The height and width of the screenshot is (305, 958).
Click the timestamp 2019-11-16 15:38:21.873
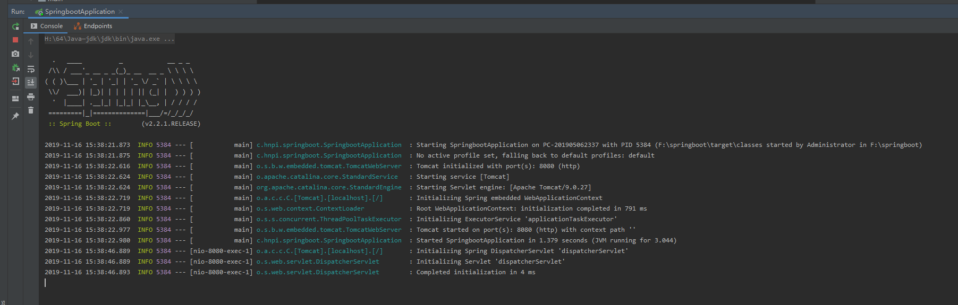(x=87, y=145)
